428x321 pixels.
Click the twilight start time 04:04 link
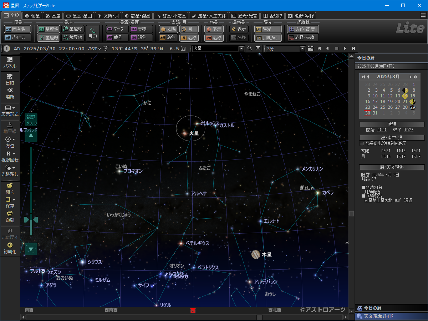pos(382,130)
